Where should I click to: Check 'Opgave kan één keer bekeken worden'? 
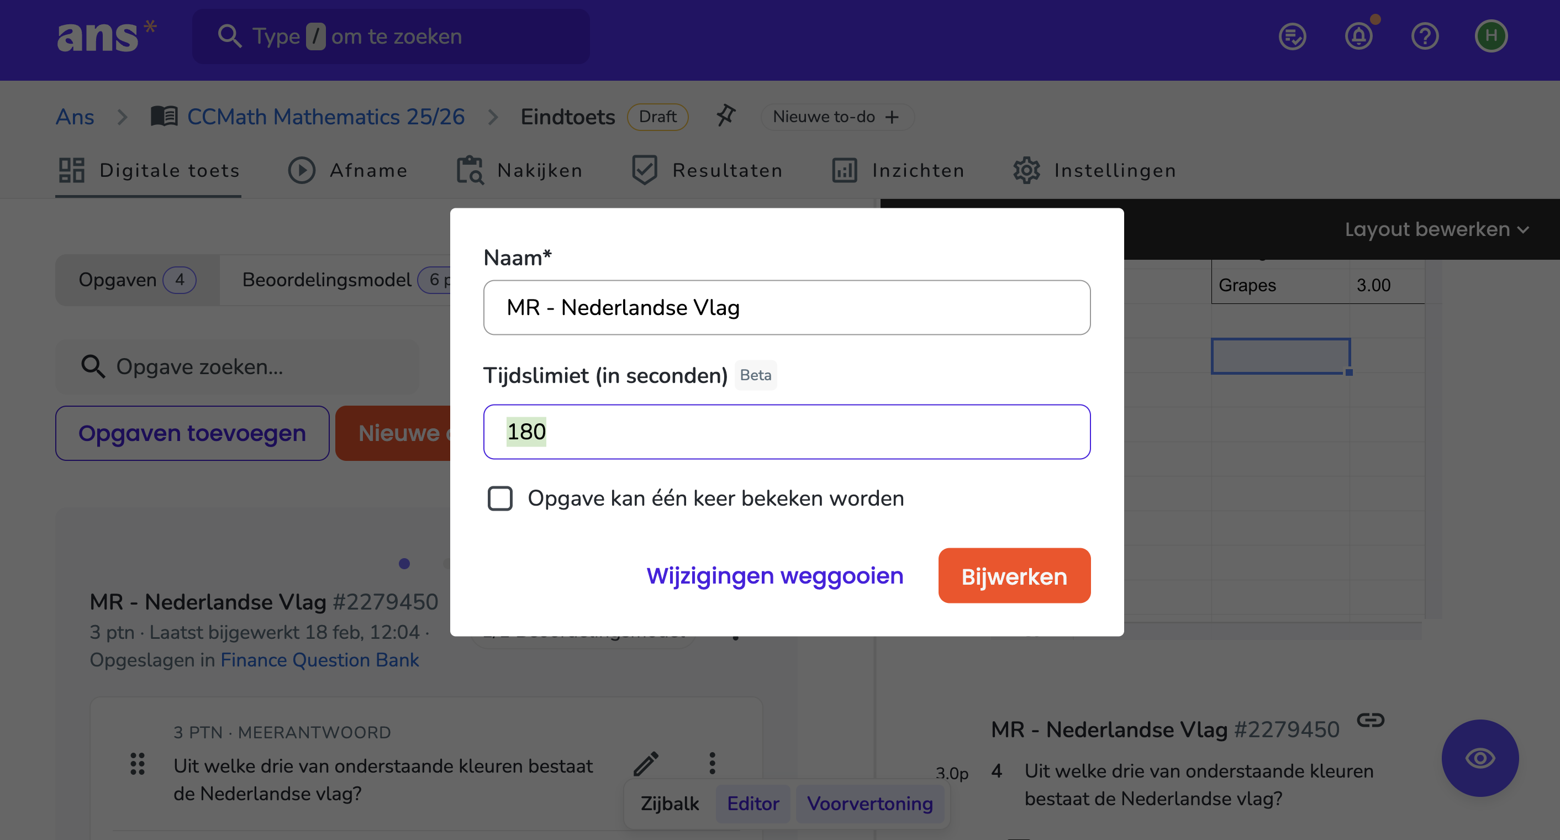pos(500,498)
